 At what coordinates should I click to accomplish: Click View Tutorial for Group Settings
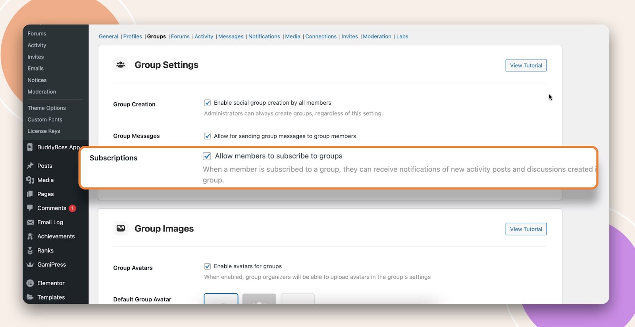[526, 65]
